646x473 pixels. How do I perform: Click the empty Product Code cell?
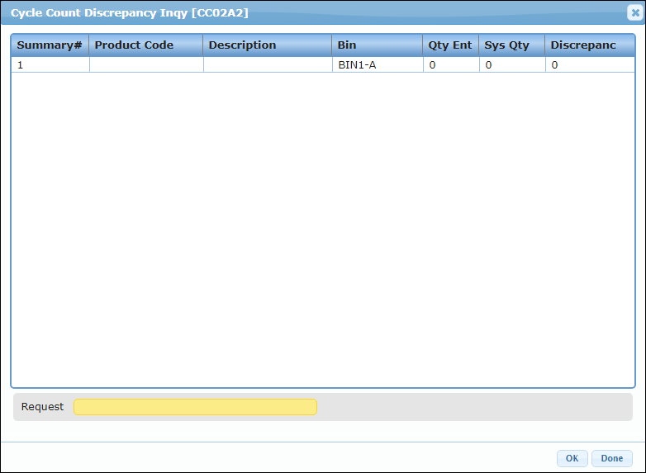tap(145, 64)
